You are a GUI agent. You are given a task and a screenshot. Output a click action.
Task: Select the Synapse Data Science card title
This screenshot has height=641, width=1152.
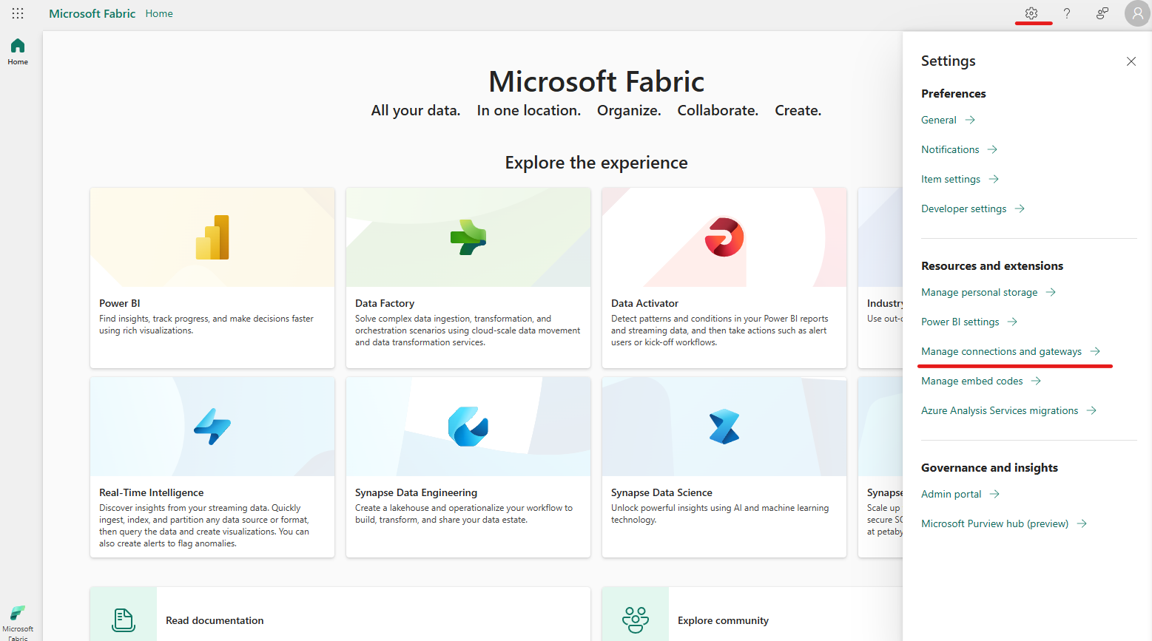[x=661, y=492]
